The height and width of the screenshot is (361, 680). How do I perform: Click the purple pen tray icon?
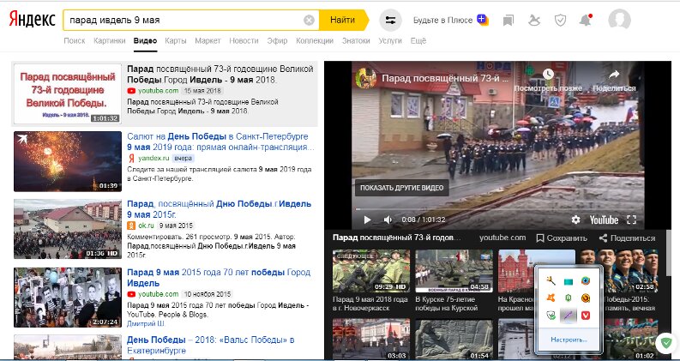(569, 316)
